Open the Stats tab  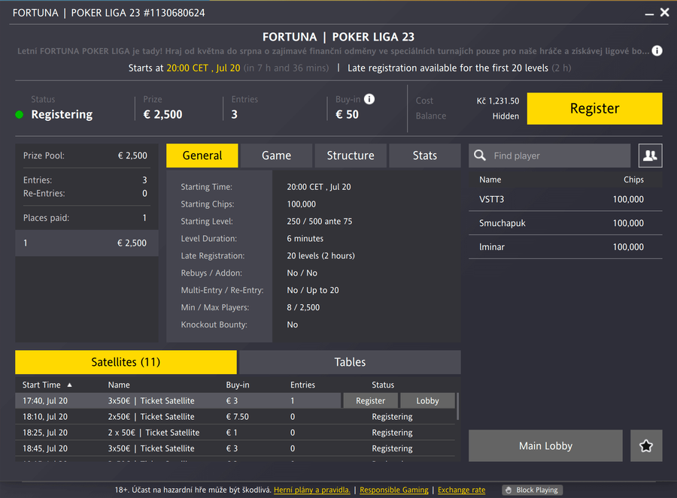point(425,155)
